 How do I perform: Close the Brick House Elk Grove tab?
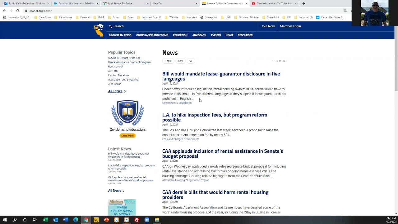point(147,3)
